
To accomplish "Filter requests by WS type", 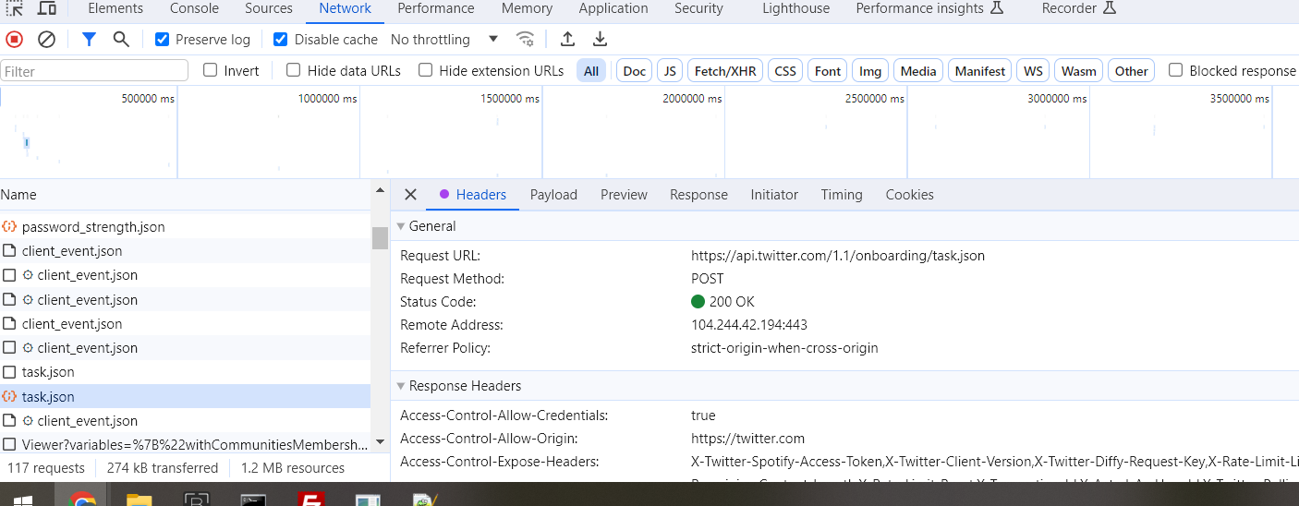I will [1033, 71].
